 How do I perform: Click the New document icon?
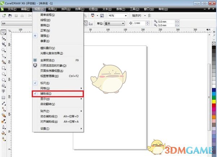coord(4,16)
